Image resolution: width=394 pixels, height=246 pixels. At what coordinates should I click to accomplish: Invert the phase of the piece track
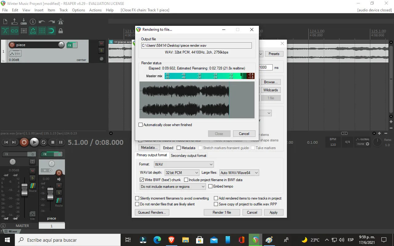coord(101,59)
